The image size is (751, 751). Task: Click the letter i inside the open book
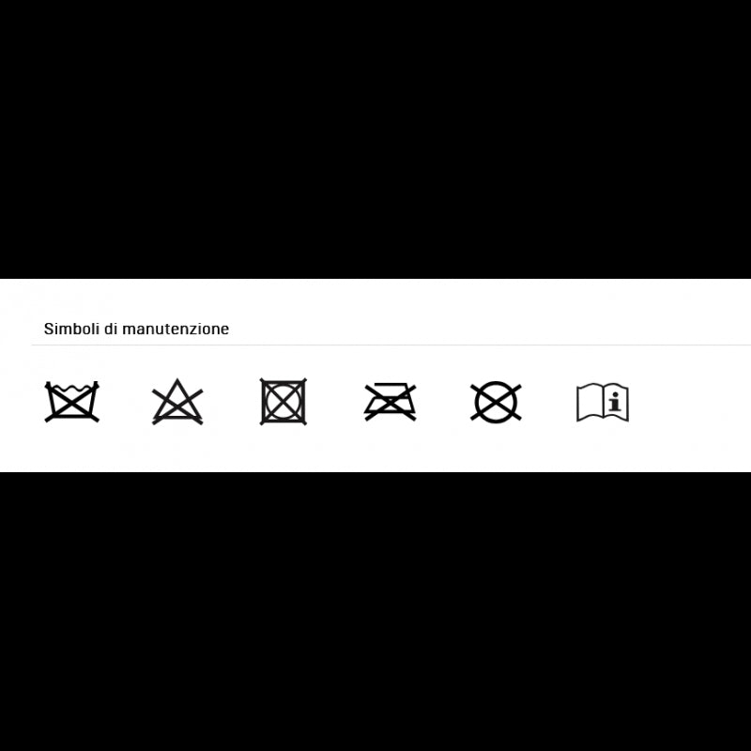616,402
